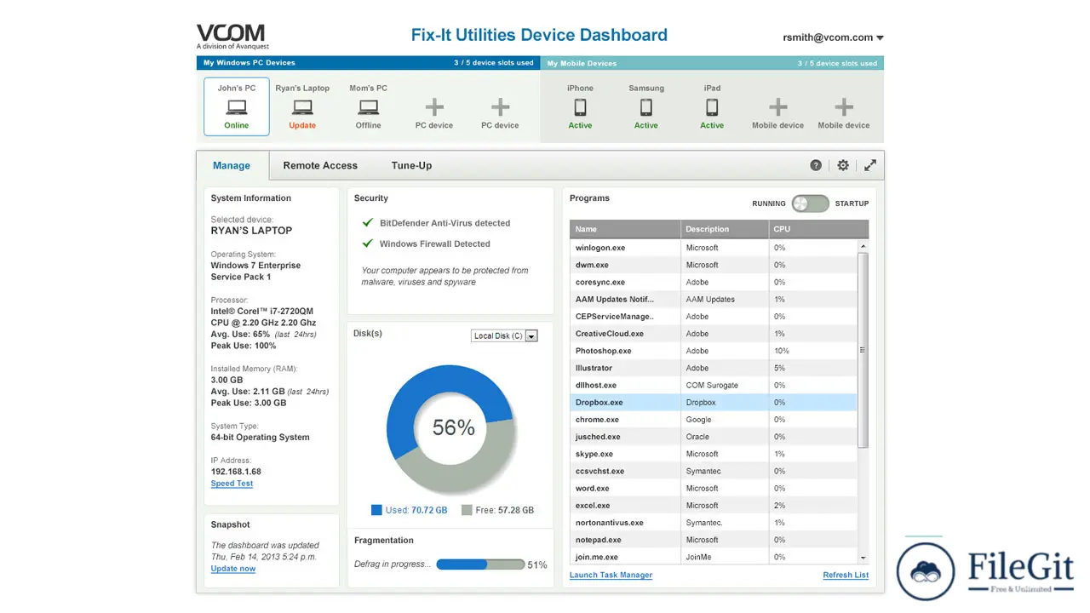This screenshot has width=1090, height=613.
Task: Click the 56% disk usage donut chart
Action: [x=452, y=428]
